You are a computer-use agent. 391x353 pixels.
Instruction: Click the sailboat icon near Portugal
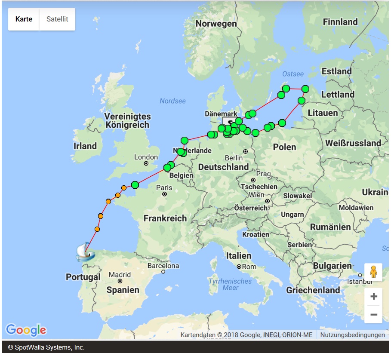pos(84,252)
